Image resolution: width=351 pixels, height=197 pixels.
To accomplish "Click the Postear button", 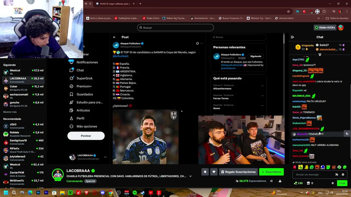I will coord(86,136).
